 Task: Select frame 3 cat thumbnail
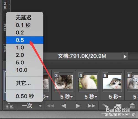[64, 82]
